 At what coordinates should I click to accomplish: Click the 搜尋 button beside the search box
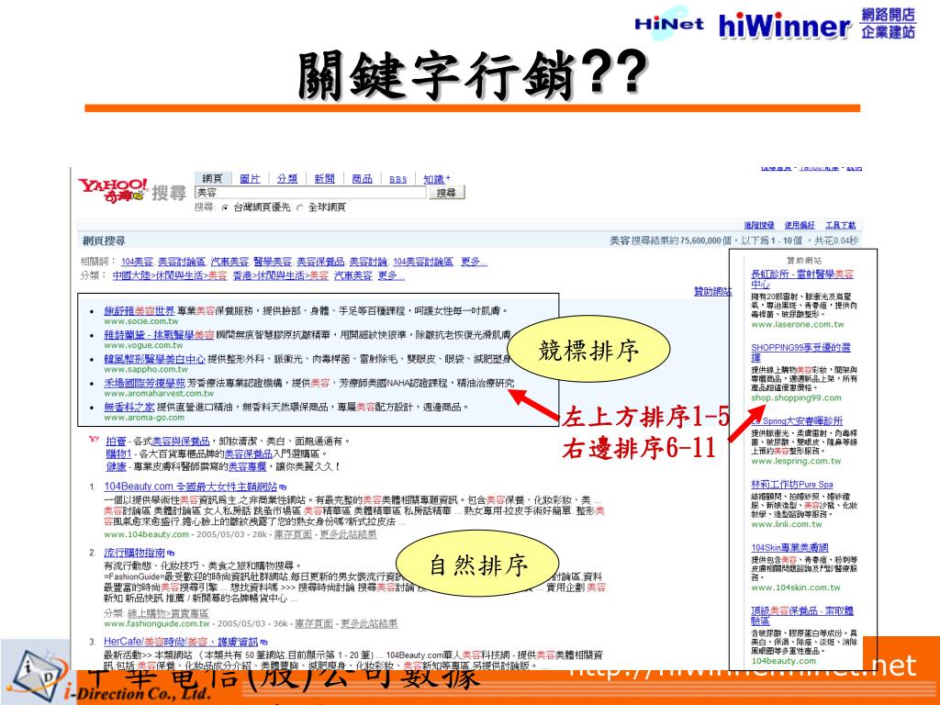tap(447, 193)
